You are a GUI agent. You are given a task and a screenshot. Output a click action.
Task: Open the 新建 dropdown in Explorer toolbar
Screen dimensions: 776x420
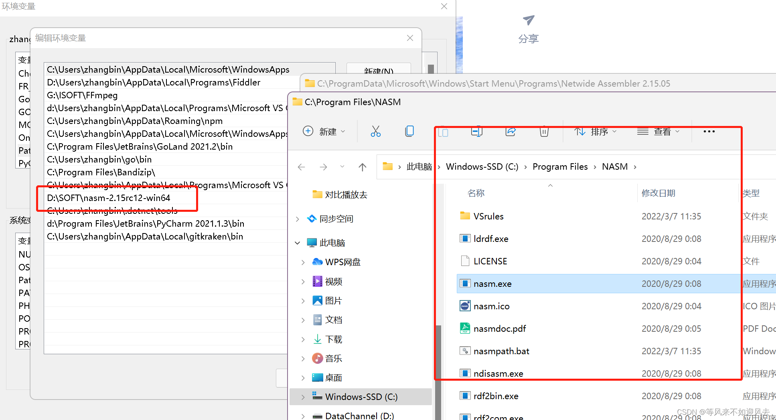tap(324, 131)
